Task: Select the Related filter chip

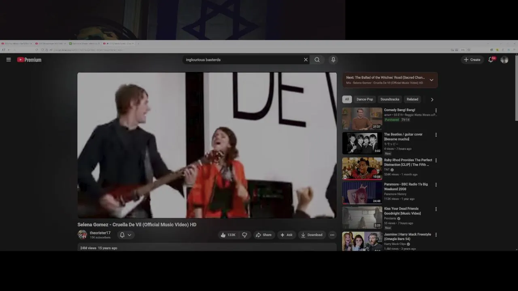Action: (412, 99)
